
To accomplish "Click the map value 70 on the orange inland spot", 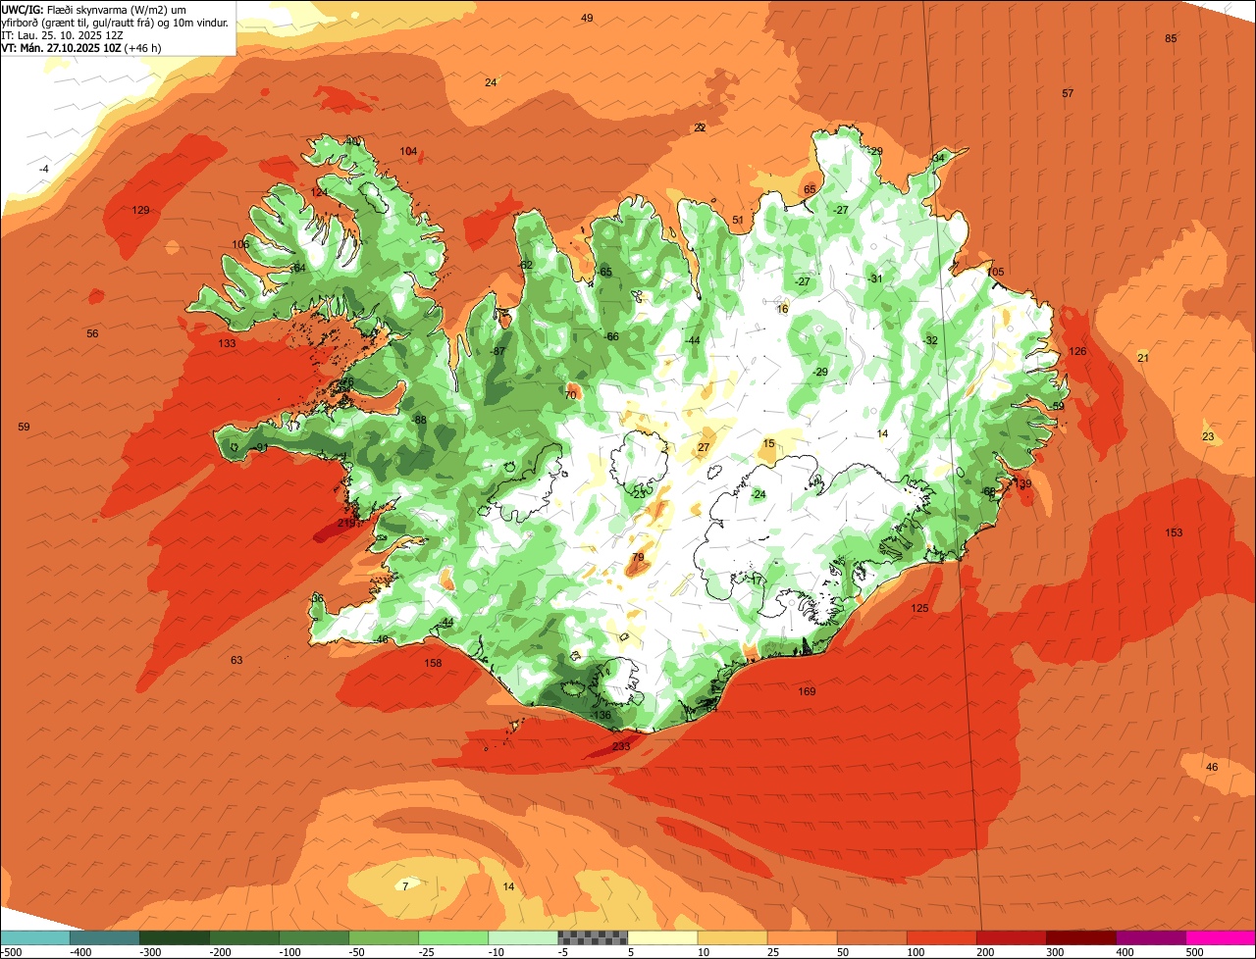I will 571,395.
